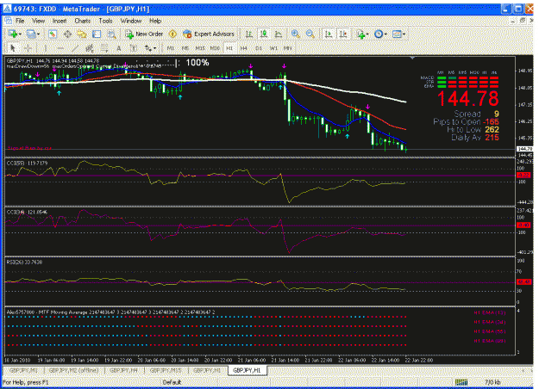Open the Charts menu
The width and height of the screenshot is (539, 389).
[83, 21]
